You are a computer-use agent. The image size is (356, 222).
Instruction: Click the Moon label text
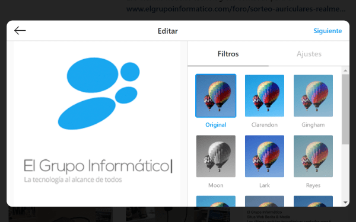pos(216,185)
